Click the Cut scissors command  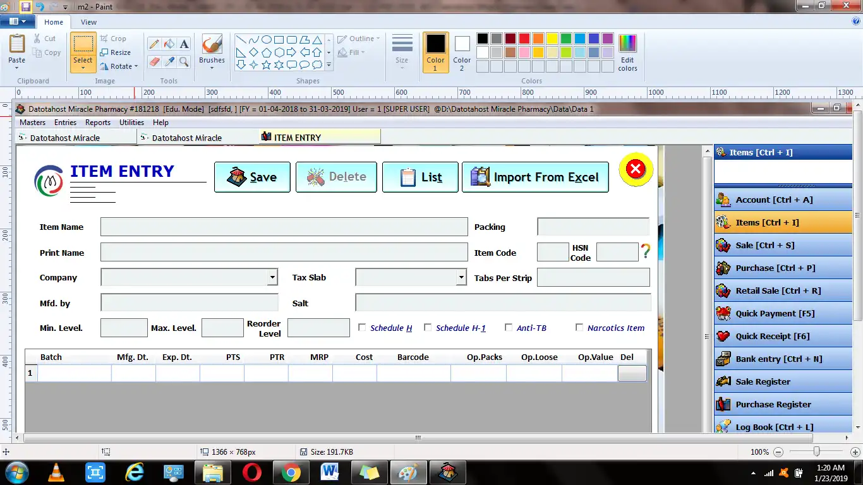pos(45,39)
